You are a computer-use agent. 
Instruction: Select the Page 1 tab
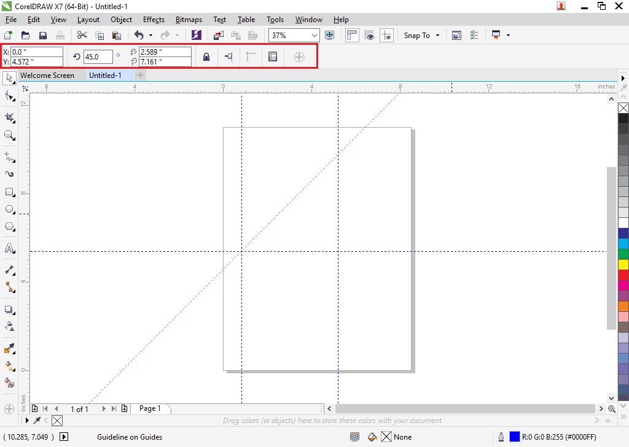150,408
